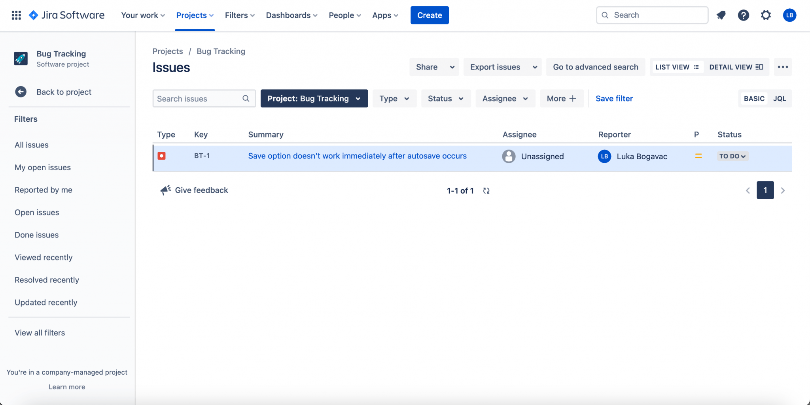The width and height of the screenshot is (810, 405).
Task: Click the LB profile avatar
Action: pyautogui.click(x=789, y=15)
